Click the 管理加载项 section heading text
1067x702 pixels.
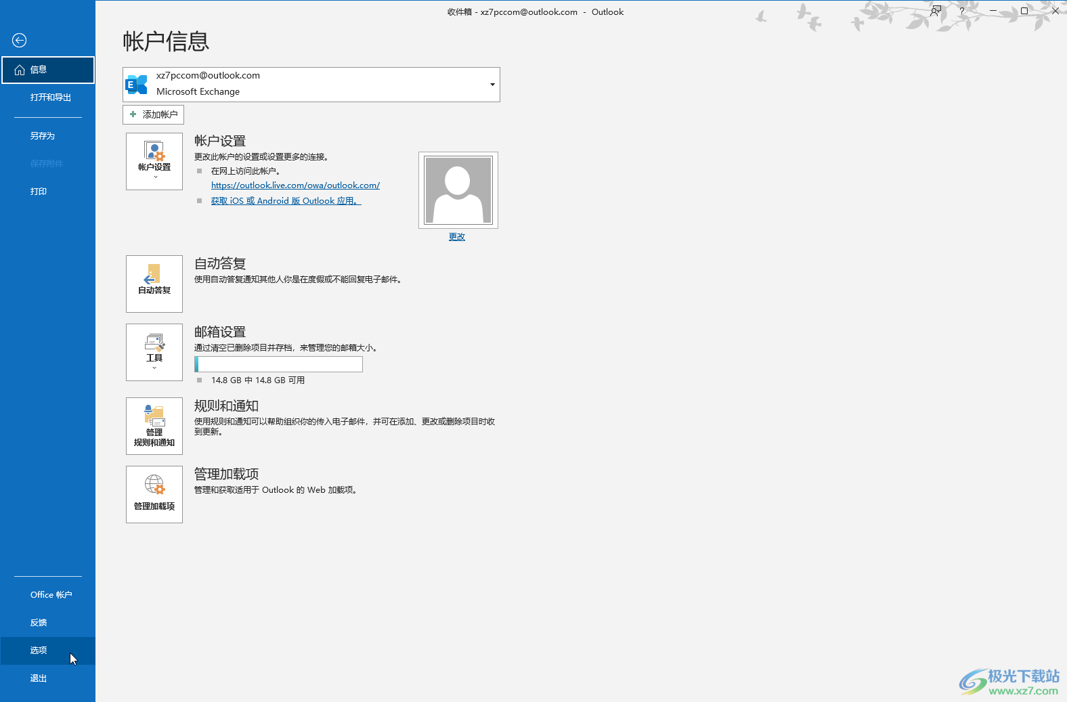pos(226,474)
